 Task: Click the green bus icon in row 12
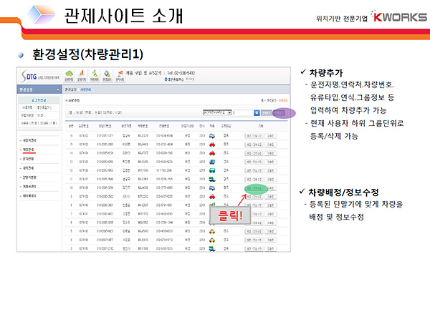point(212,170)
